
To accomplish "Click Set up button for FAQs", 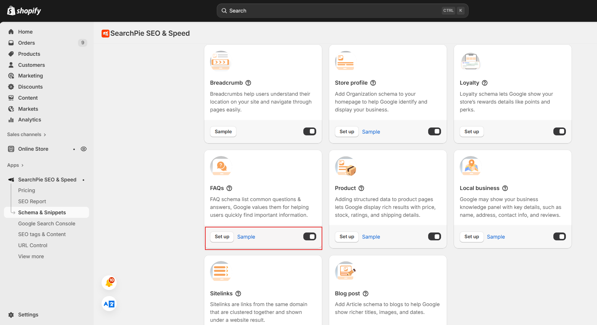I will tap(221, 236).
